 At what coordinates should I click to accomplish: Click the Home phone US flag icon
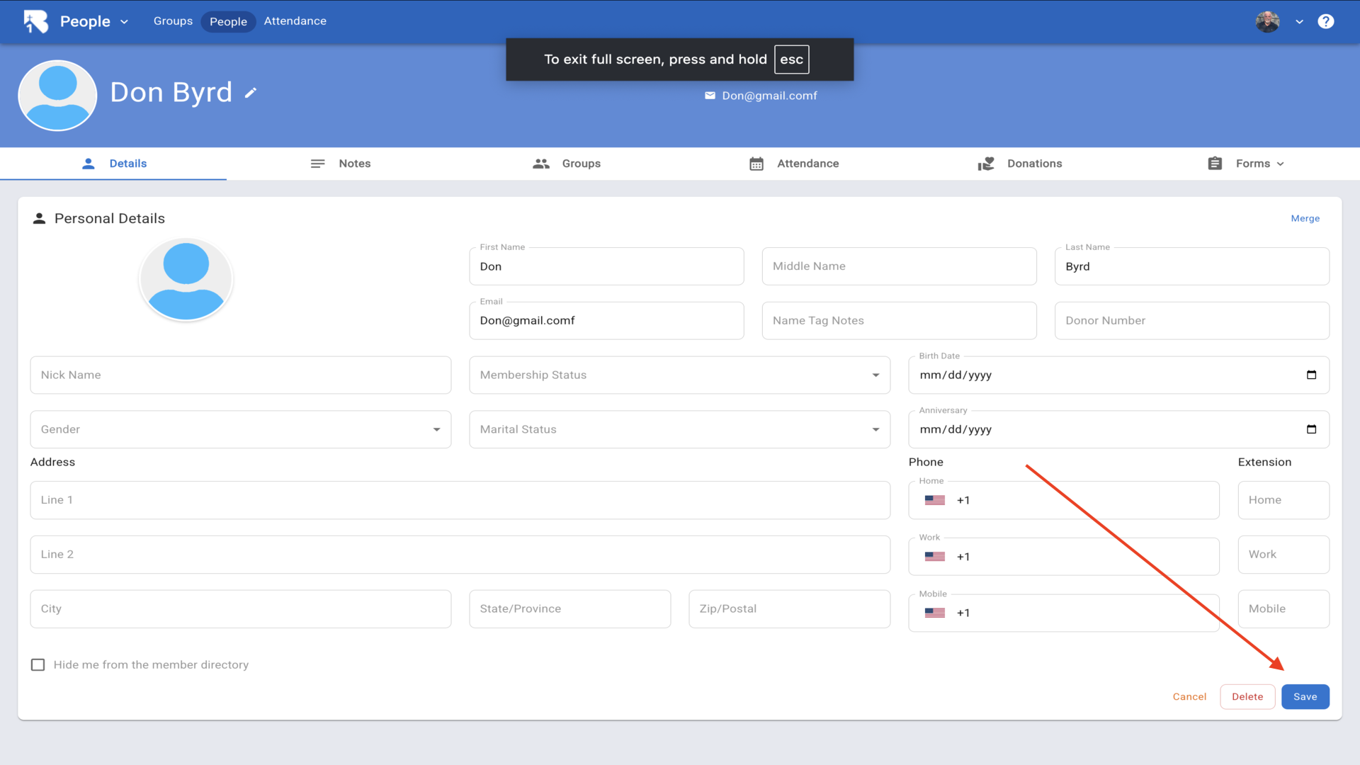tap(934, 500)
